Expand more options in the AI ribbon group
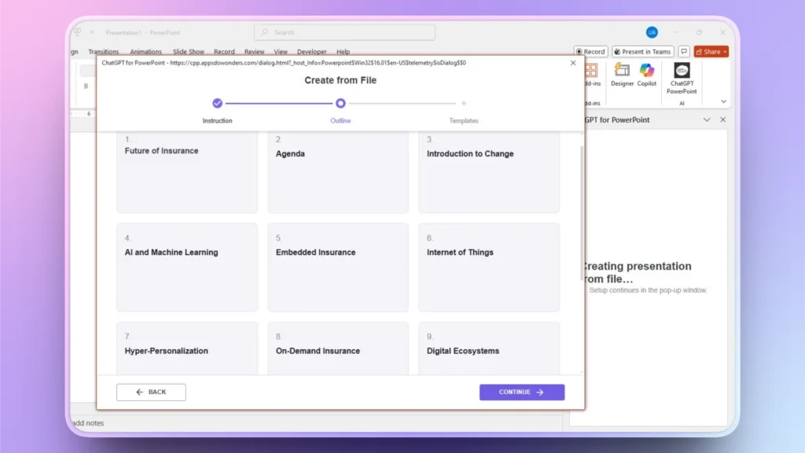The height and width of the screenshot is (453, 805). [723, 101]
